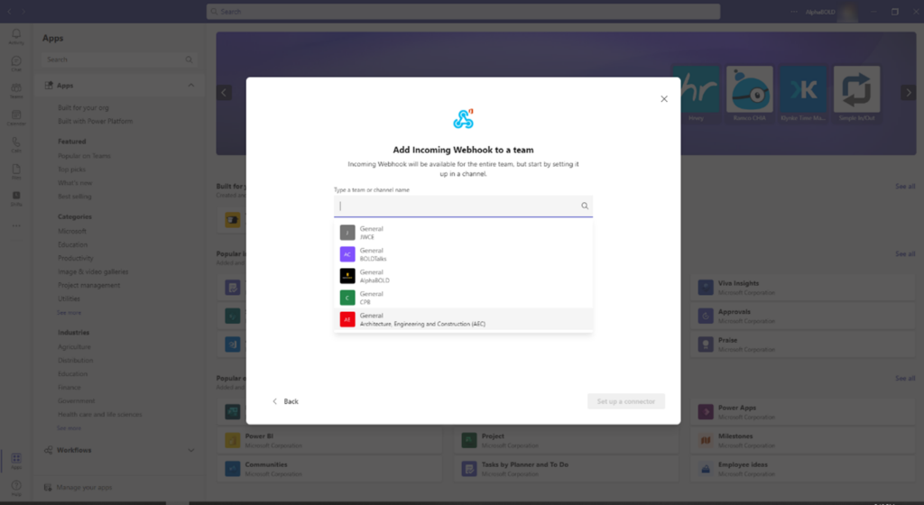Go back using the Back button
The image size is (924, 505).
coord(285,401)
